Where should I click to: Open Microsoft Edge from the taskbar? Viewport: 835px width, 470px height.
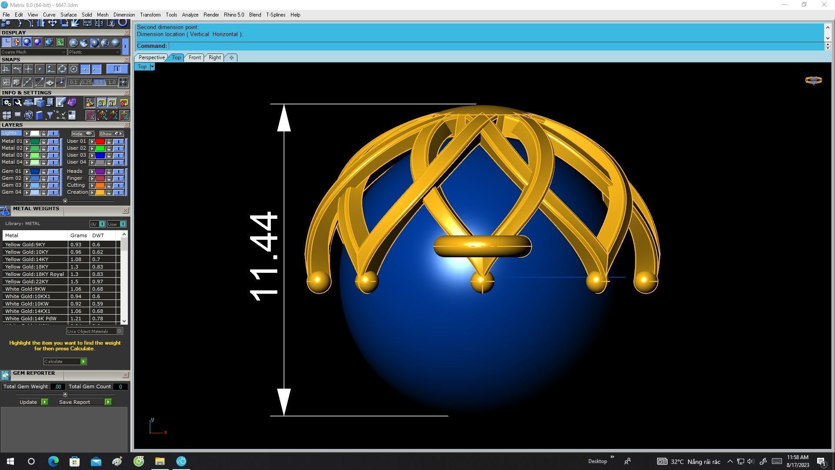53,461
